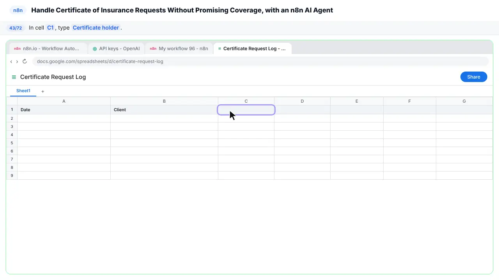This screenshot has height=280, width=499.
Task: Select row 5 header
Action: 12,143
